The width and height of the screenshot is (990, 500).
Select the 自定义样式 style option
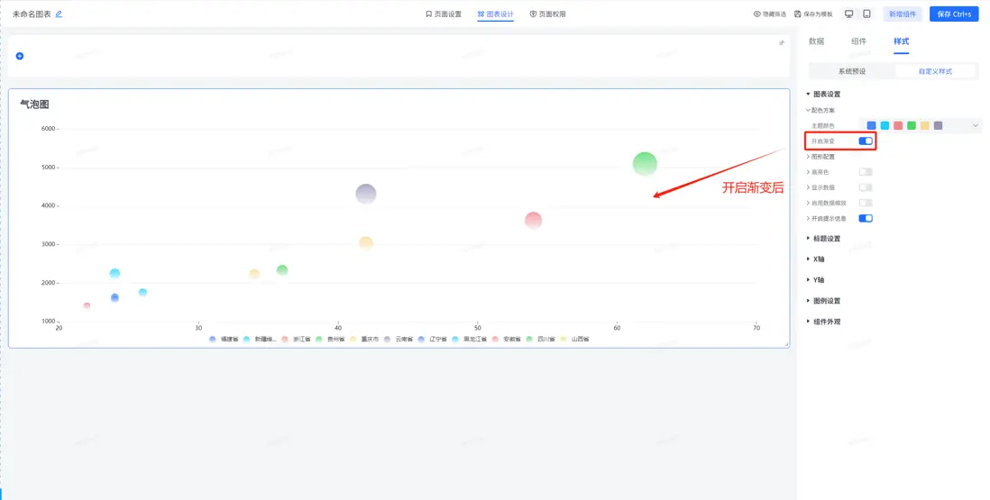[x=935, y=71]
